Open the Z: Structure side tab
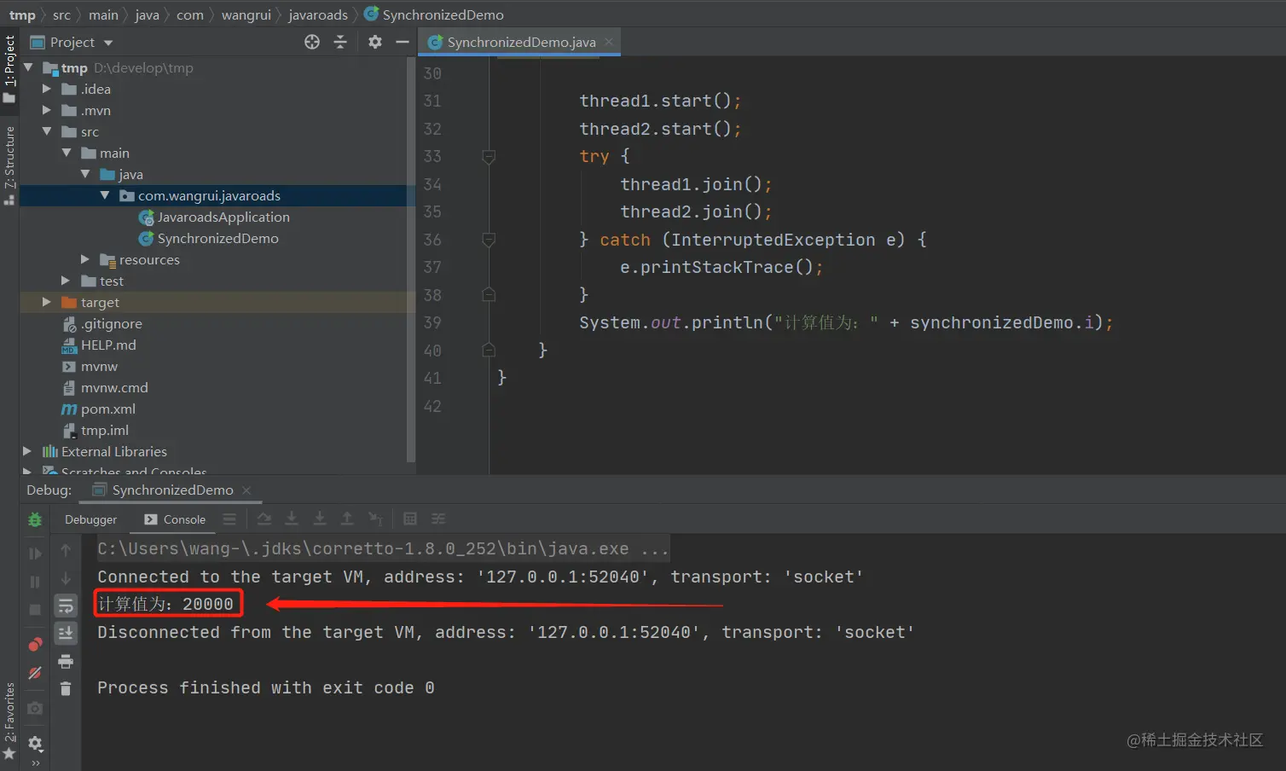This screenshot has width=1286, height=771. pos(9,165)
